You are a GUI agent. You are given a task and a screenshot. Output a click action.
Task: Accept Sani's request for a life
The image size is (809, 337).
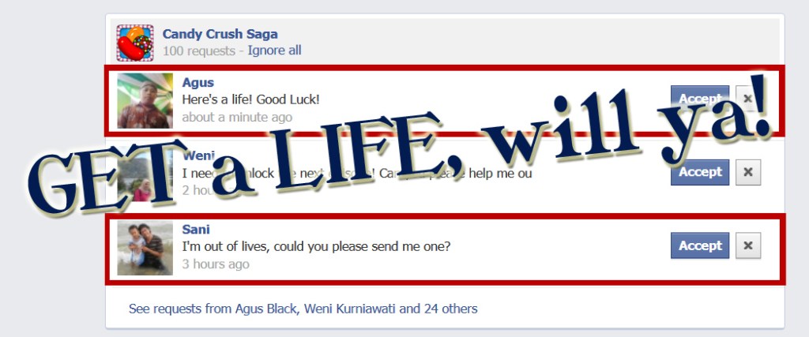pos(700,245)
